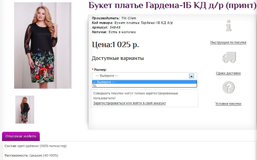257x160 pixels.
Task: Open the Размер size dropdown
Action: 144,76
